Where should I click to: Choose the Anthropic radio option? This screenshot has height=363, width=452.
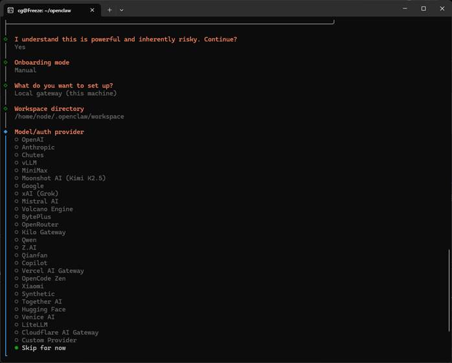38,147
